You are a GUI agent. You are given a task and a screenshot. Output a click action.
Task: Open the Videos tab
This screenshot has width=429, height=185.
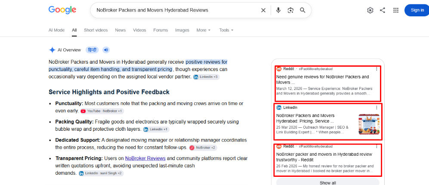tap(139, 30)
